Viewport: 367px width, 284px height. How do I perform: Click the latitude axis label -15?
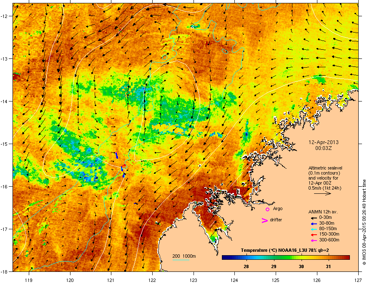[x=4, y=144]
